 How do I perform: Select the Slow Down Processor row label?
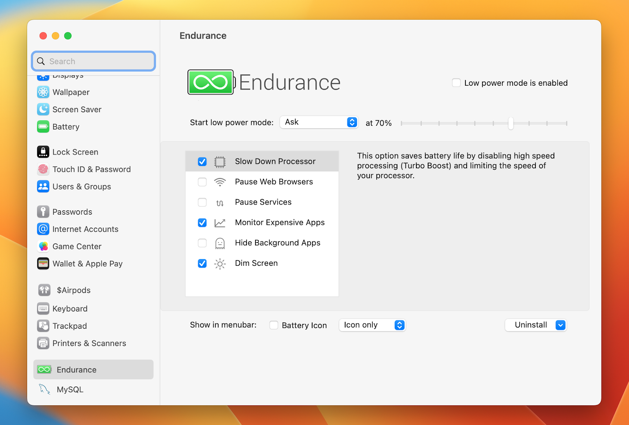pyautogui.click(x=275, y=161)
